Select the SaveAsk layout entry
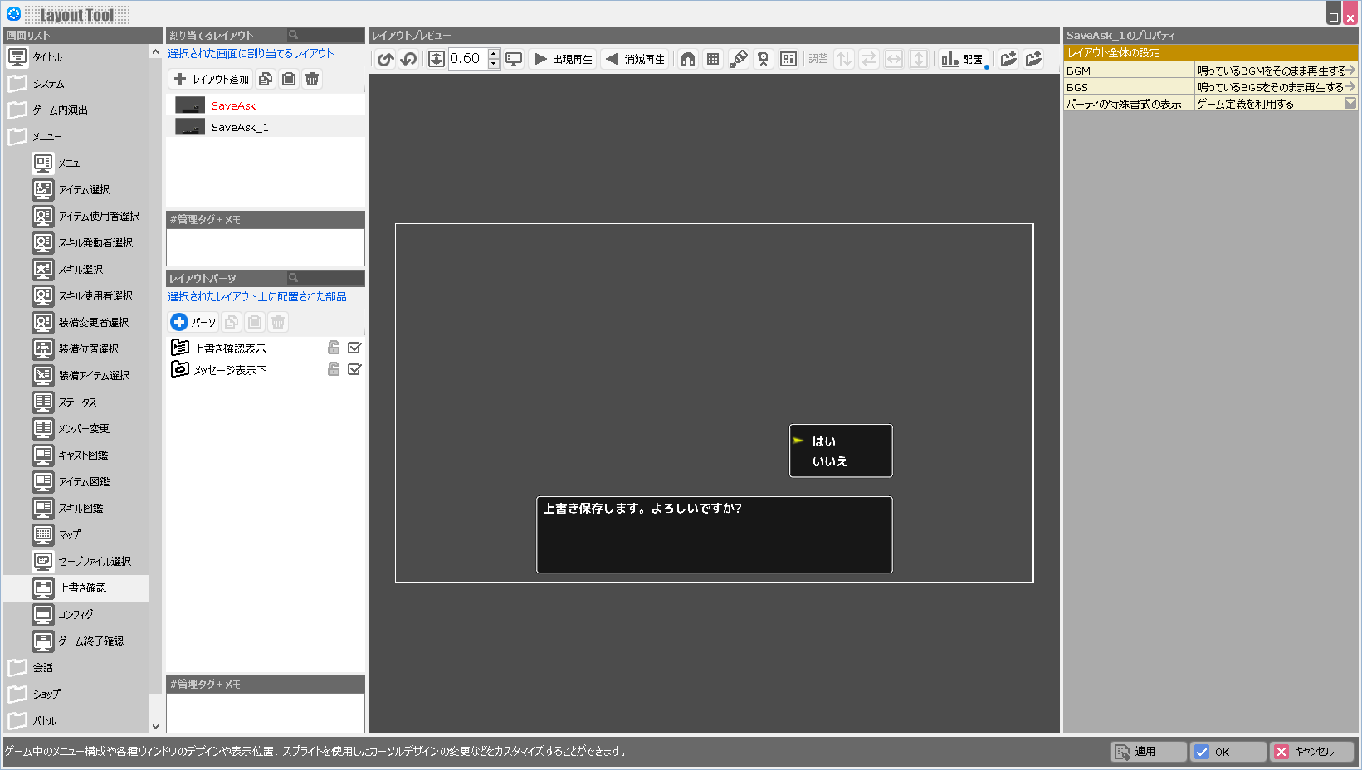The image size is (1362, 770). (x=233, y=106)
